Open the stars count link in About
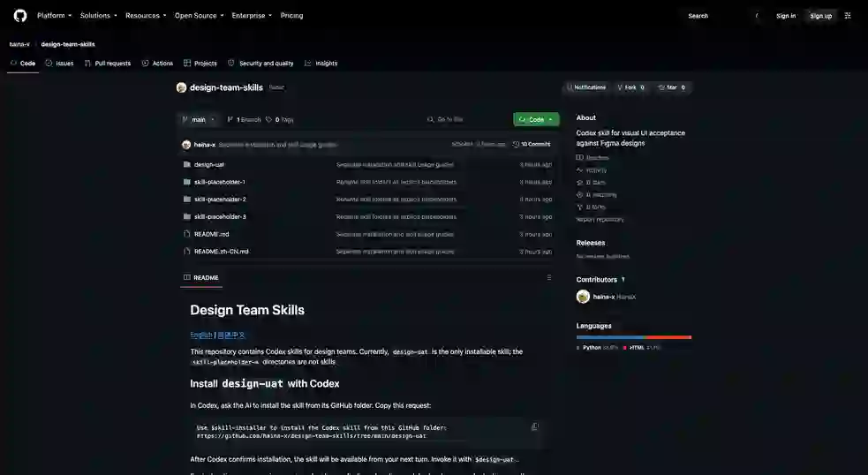This screenshot has width=868, height=475. click(x=592, y=183)
